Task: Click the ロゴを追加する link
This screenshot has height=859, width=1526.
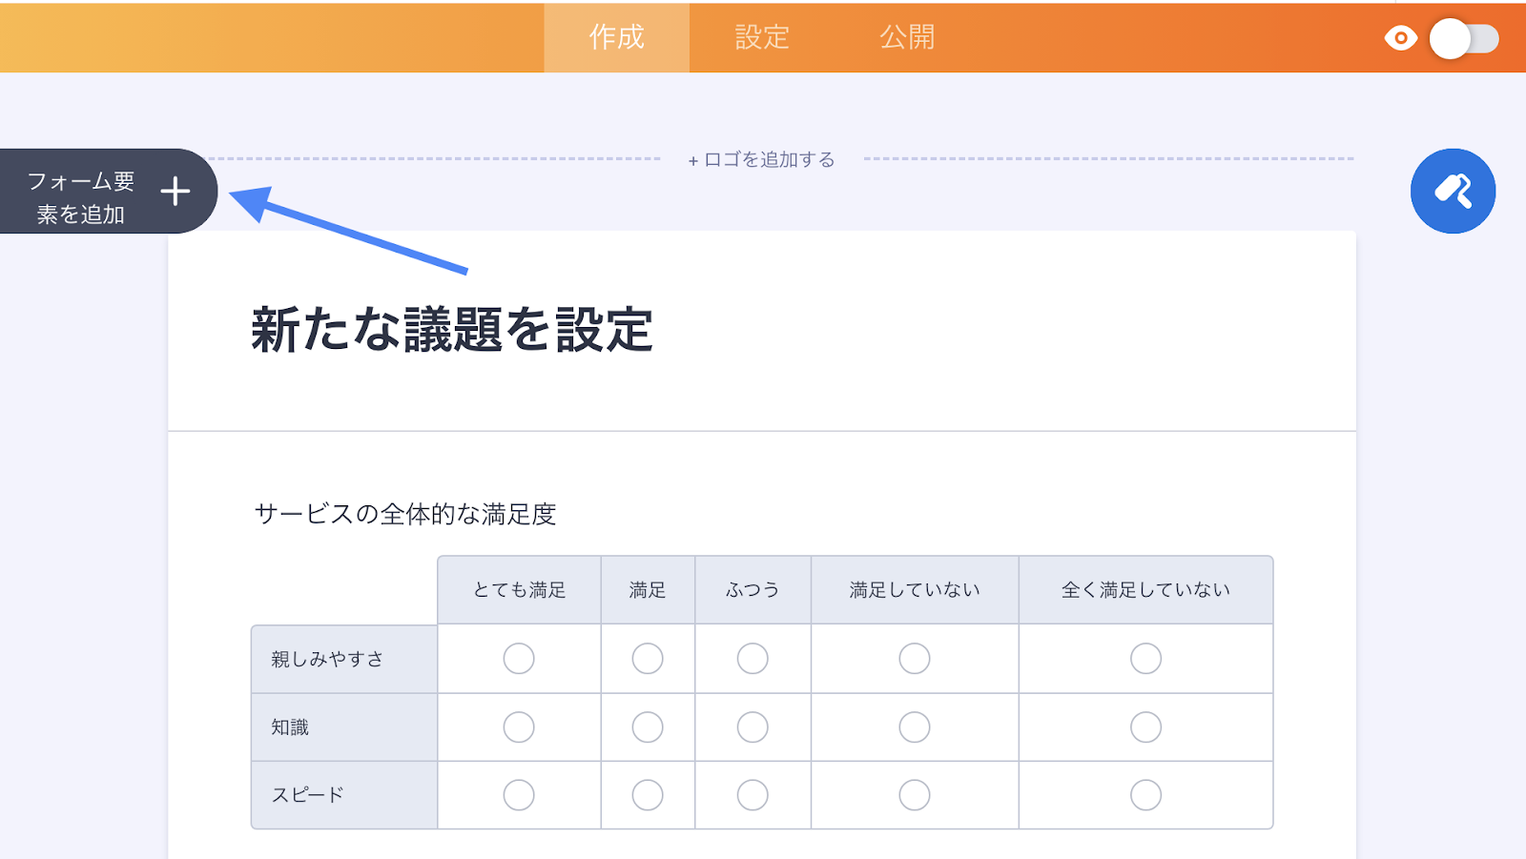Action: point(761,159)
